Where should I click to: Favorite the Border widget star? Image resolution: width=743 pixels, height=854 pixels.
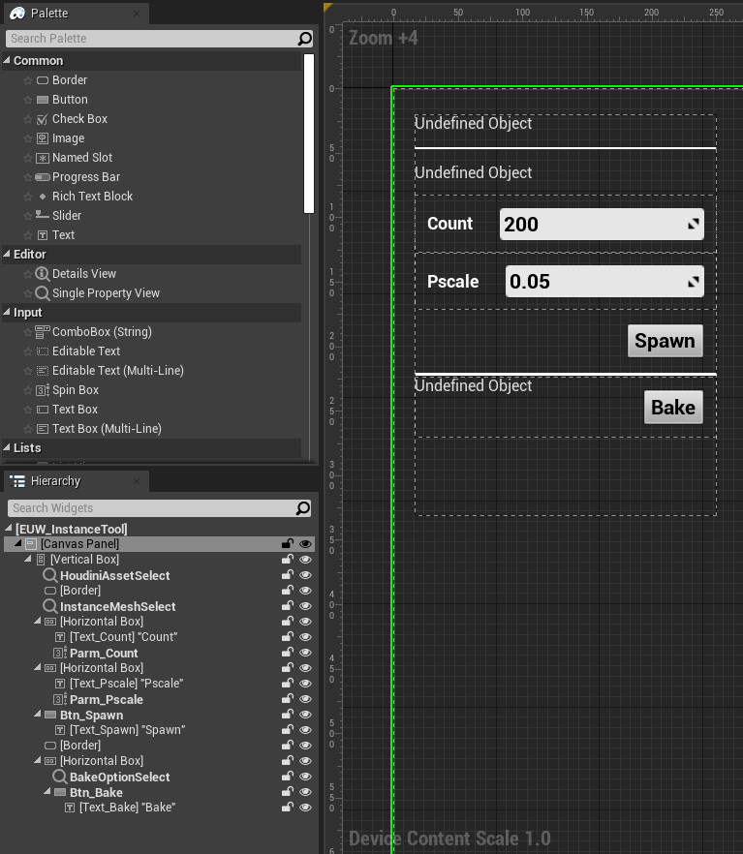28,80
